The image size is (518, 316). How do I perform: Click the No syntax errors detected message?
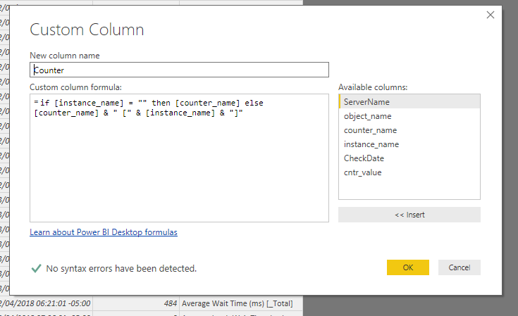[x=121, y=269]
